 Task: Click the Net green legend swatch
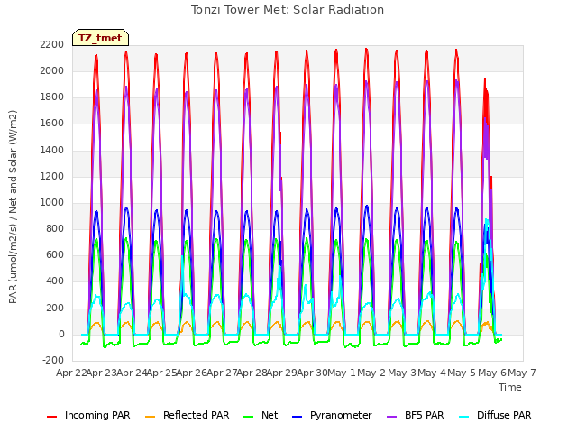pyautogui.click(x=249, y=417)
